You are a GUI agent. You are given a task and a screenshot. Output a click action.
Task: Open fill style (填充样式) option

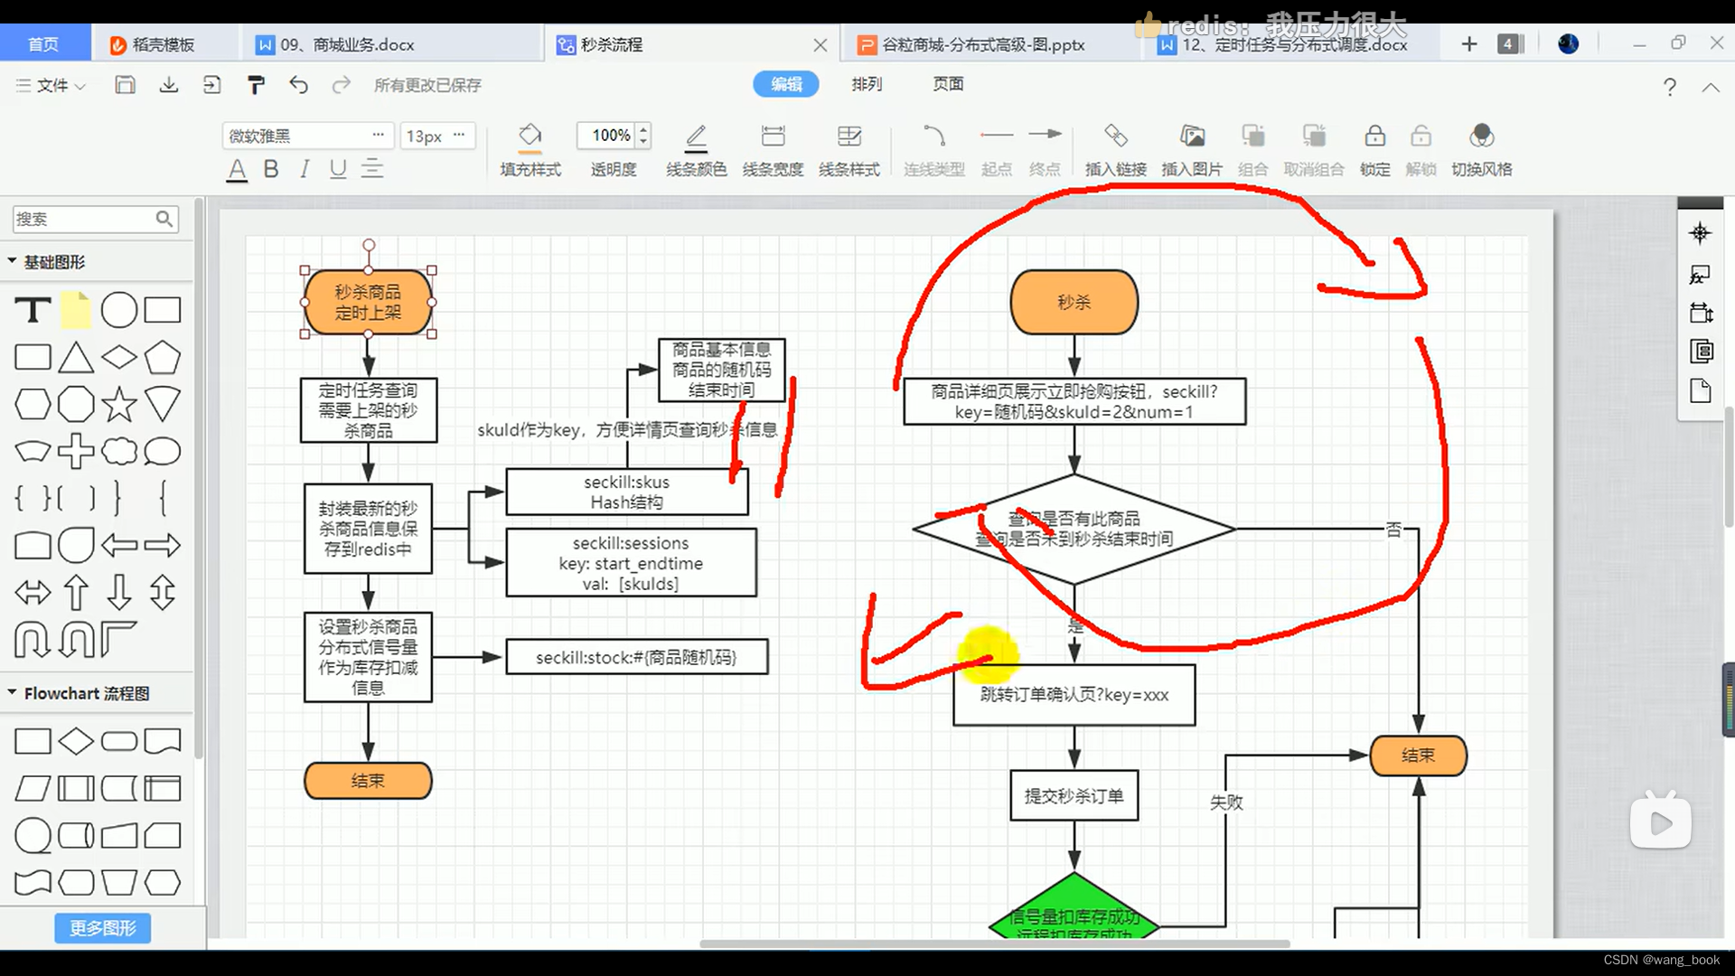click(530, 150)
